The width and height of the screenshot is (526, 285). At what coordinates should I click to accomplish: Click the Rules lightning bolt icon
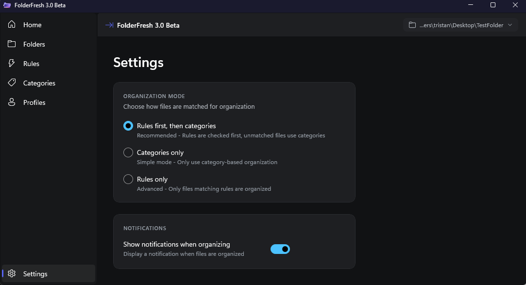pos(12,64)
